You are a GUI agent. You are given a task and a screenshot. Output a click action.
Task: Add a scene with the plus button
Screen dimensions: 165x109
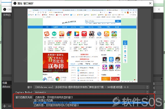[x=4, y=106]
